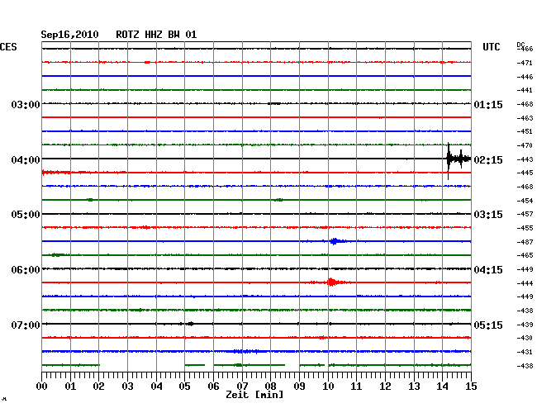
Task: Select the 11 minute axis tick label
Action: tap(356, 386)
